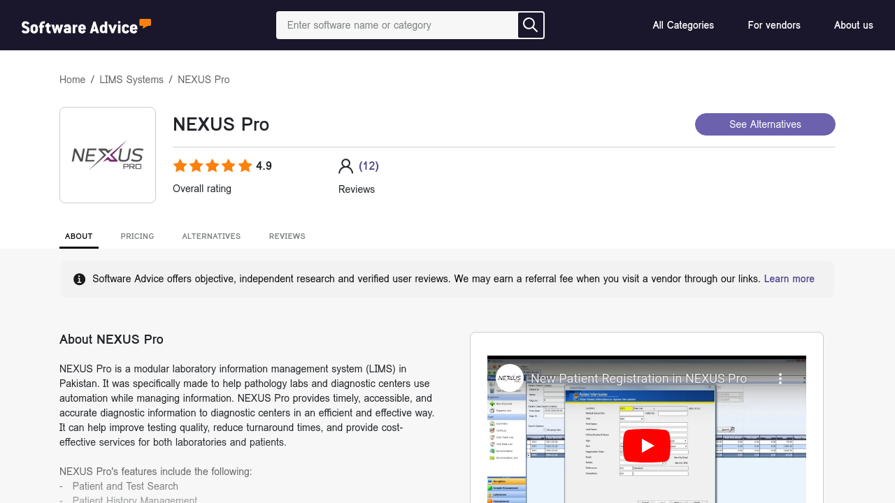The height and width of the screenshot is (503, 895).
Task: Click the info icon in disclaimer banner
Action: click(x=80, y=279)
